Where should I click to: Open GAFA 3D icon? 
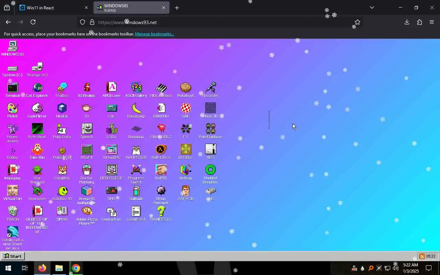(x=186, y=193)
